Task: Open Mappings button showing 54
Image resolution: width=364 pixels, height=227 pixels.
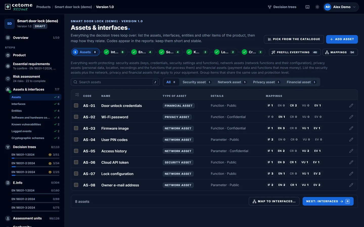Action: [x=340, y=52]
